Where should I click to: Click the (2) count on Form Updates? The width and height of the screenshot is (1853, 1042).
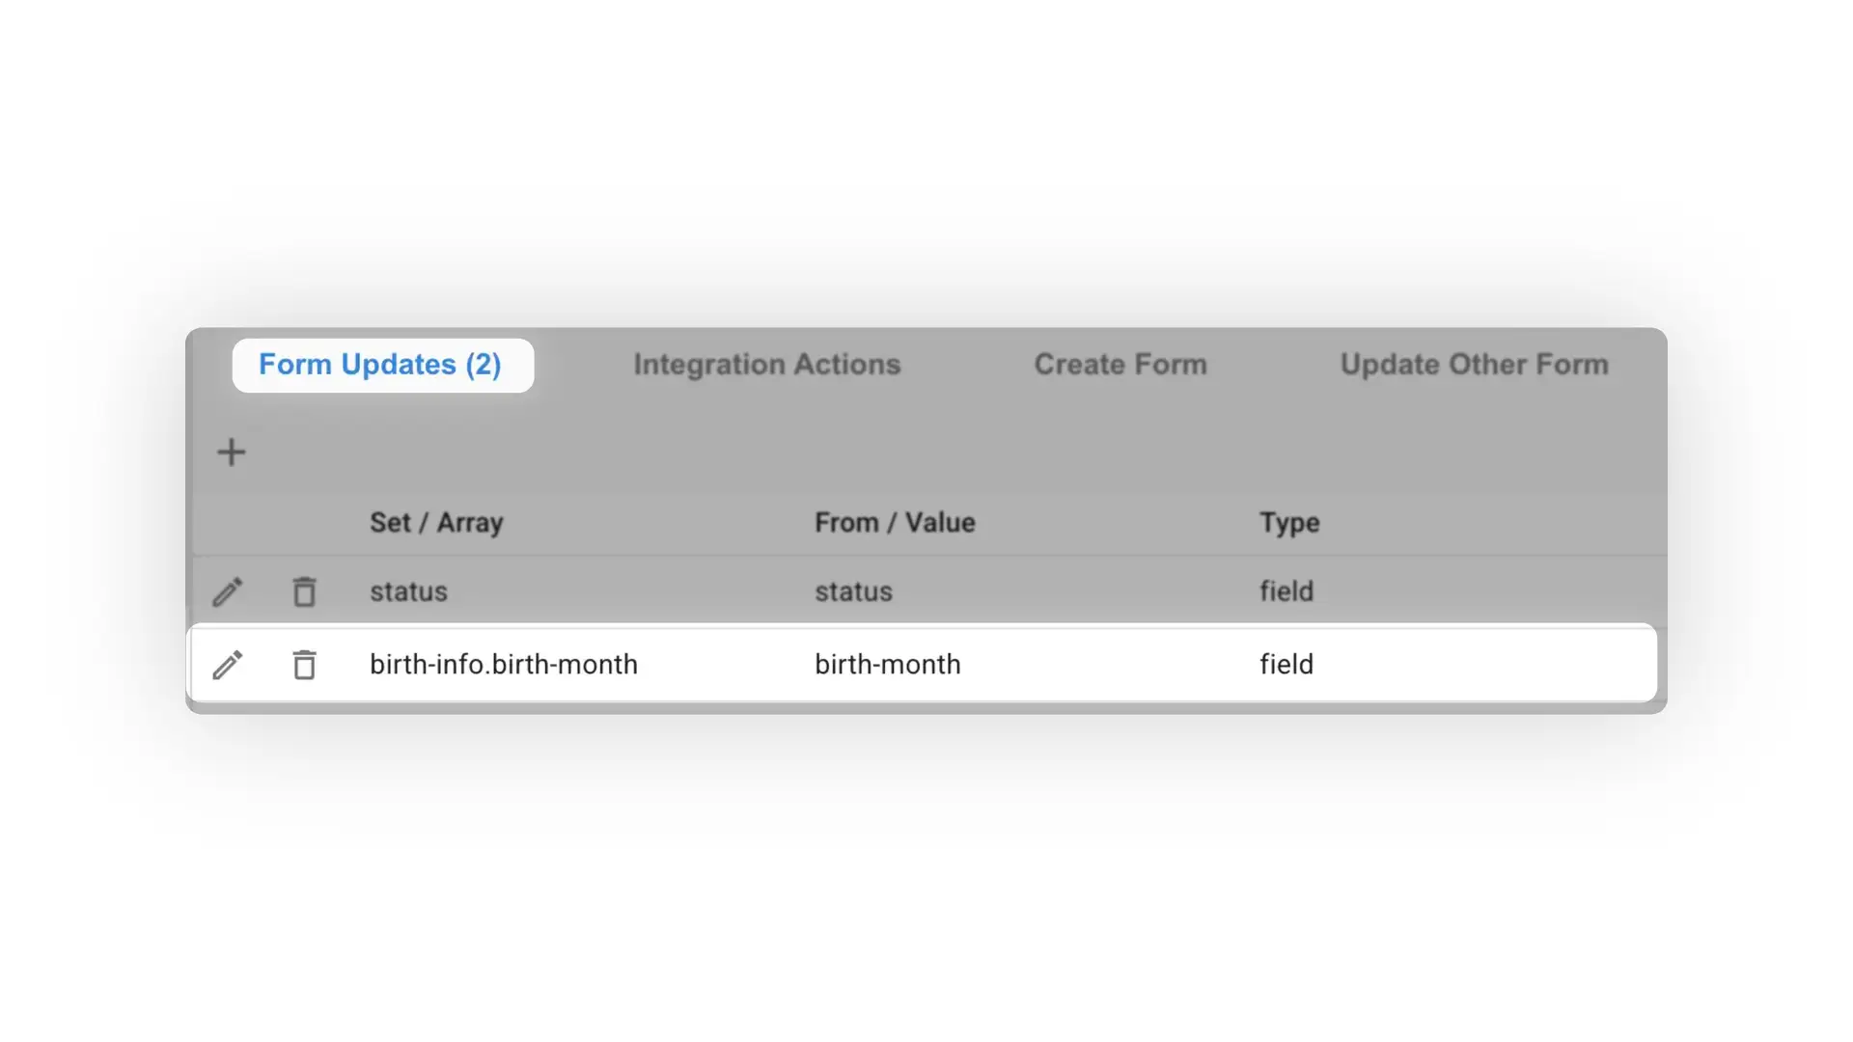pos(485,365)
